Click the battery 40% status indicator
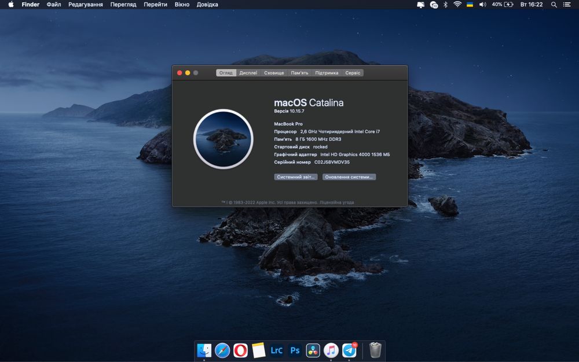Image resolution: width=579 pixels, height=362 pixels. [x=503, y=5]
